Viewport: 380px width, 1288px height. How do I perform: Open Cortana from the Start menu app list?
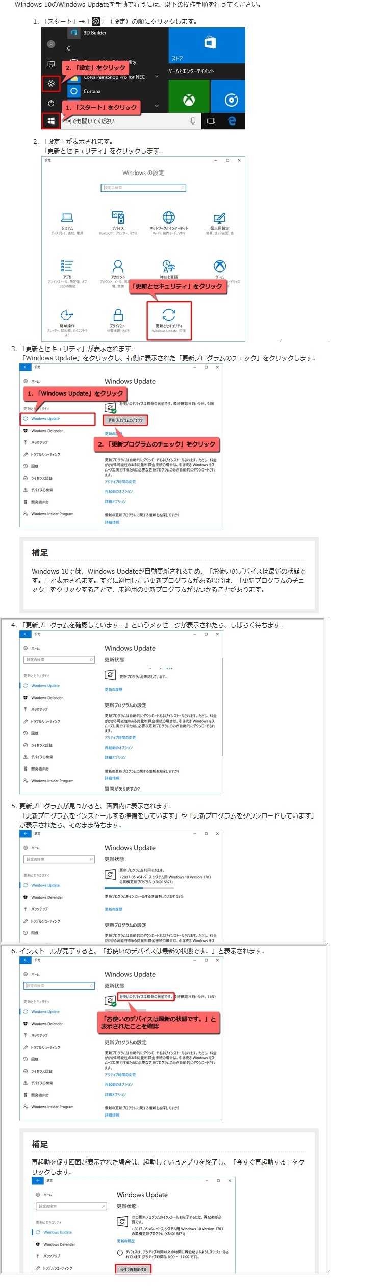tap(92, 91)
